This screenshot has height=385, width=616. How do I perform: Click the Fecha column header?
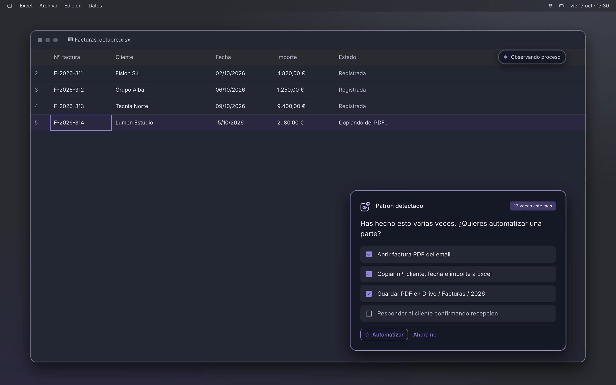tap(223, 57)
